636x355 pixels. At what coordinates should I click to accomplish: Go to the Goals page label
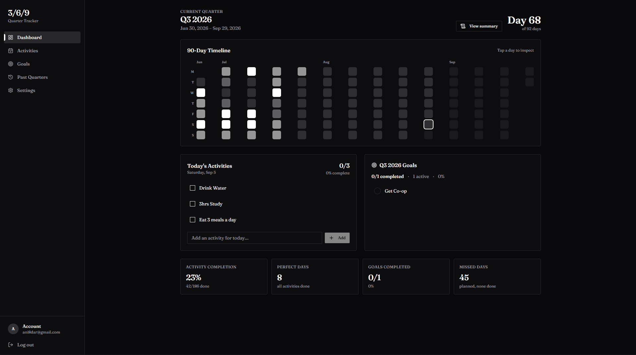24,64
